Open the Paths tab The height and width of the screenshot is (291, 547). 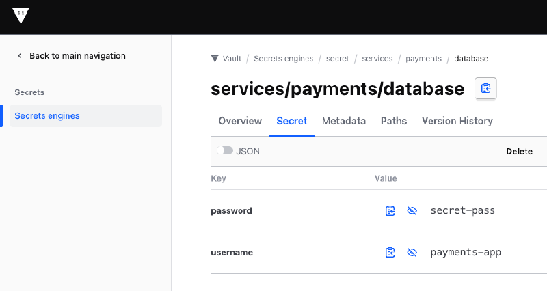click(x=394, y=121)
